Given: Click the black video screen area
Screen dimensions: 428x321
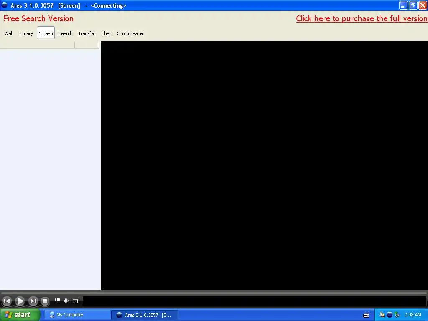Looking at the screenshot, I should click(x=264, y=166).
